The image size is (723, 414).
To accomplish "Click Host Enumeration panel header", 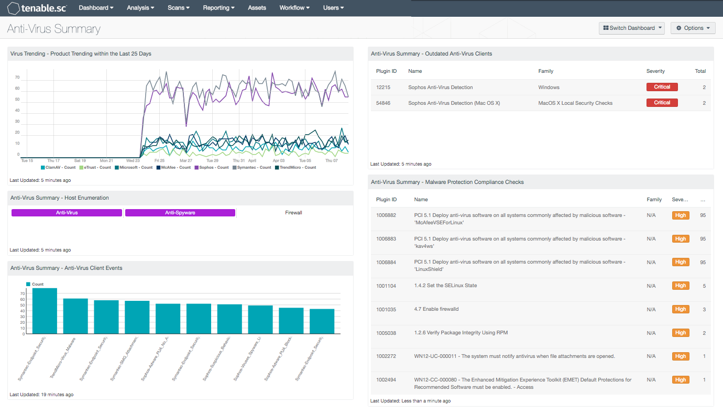I will tap(180, 198).
